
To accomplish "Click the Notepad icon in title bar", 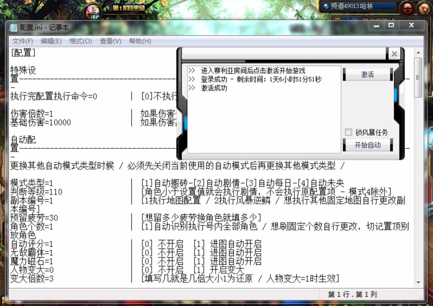I will coord(13,27).
